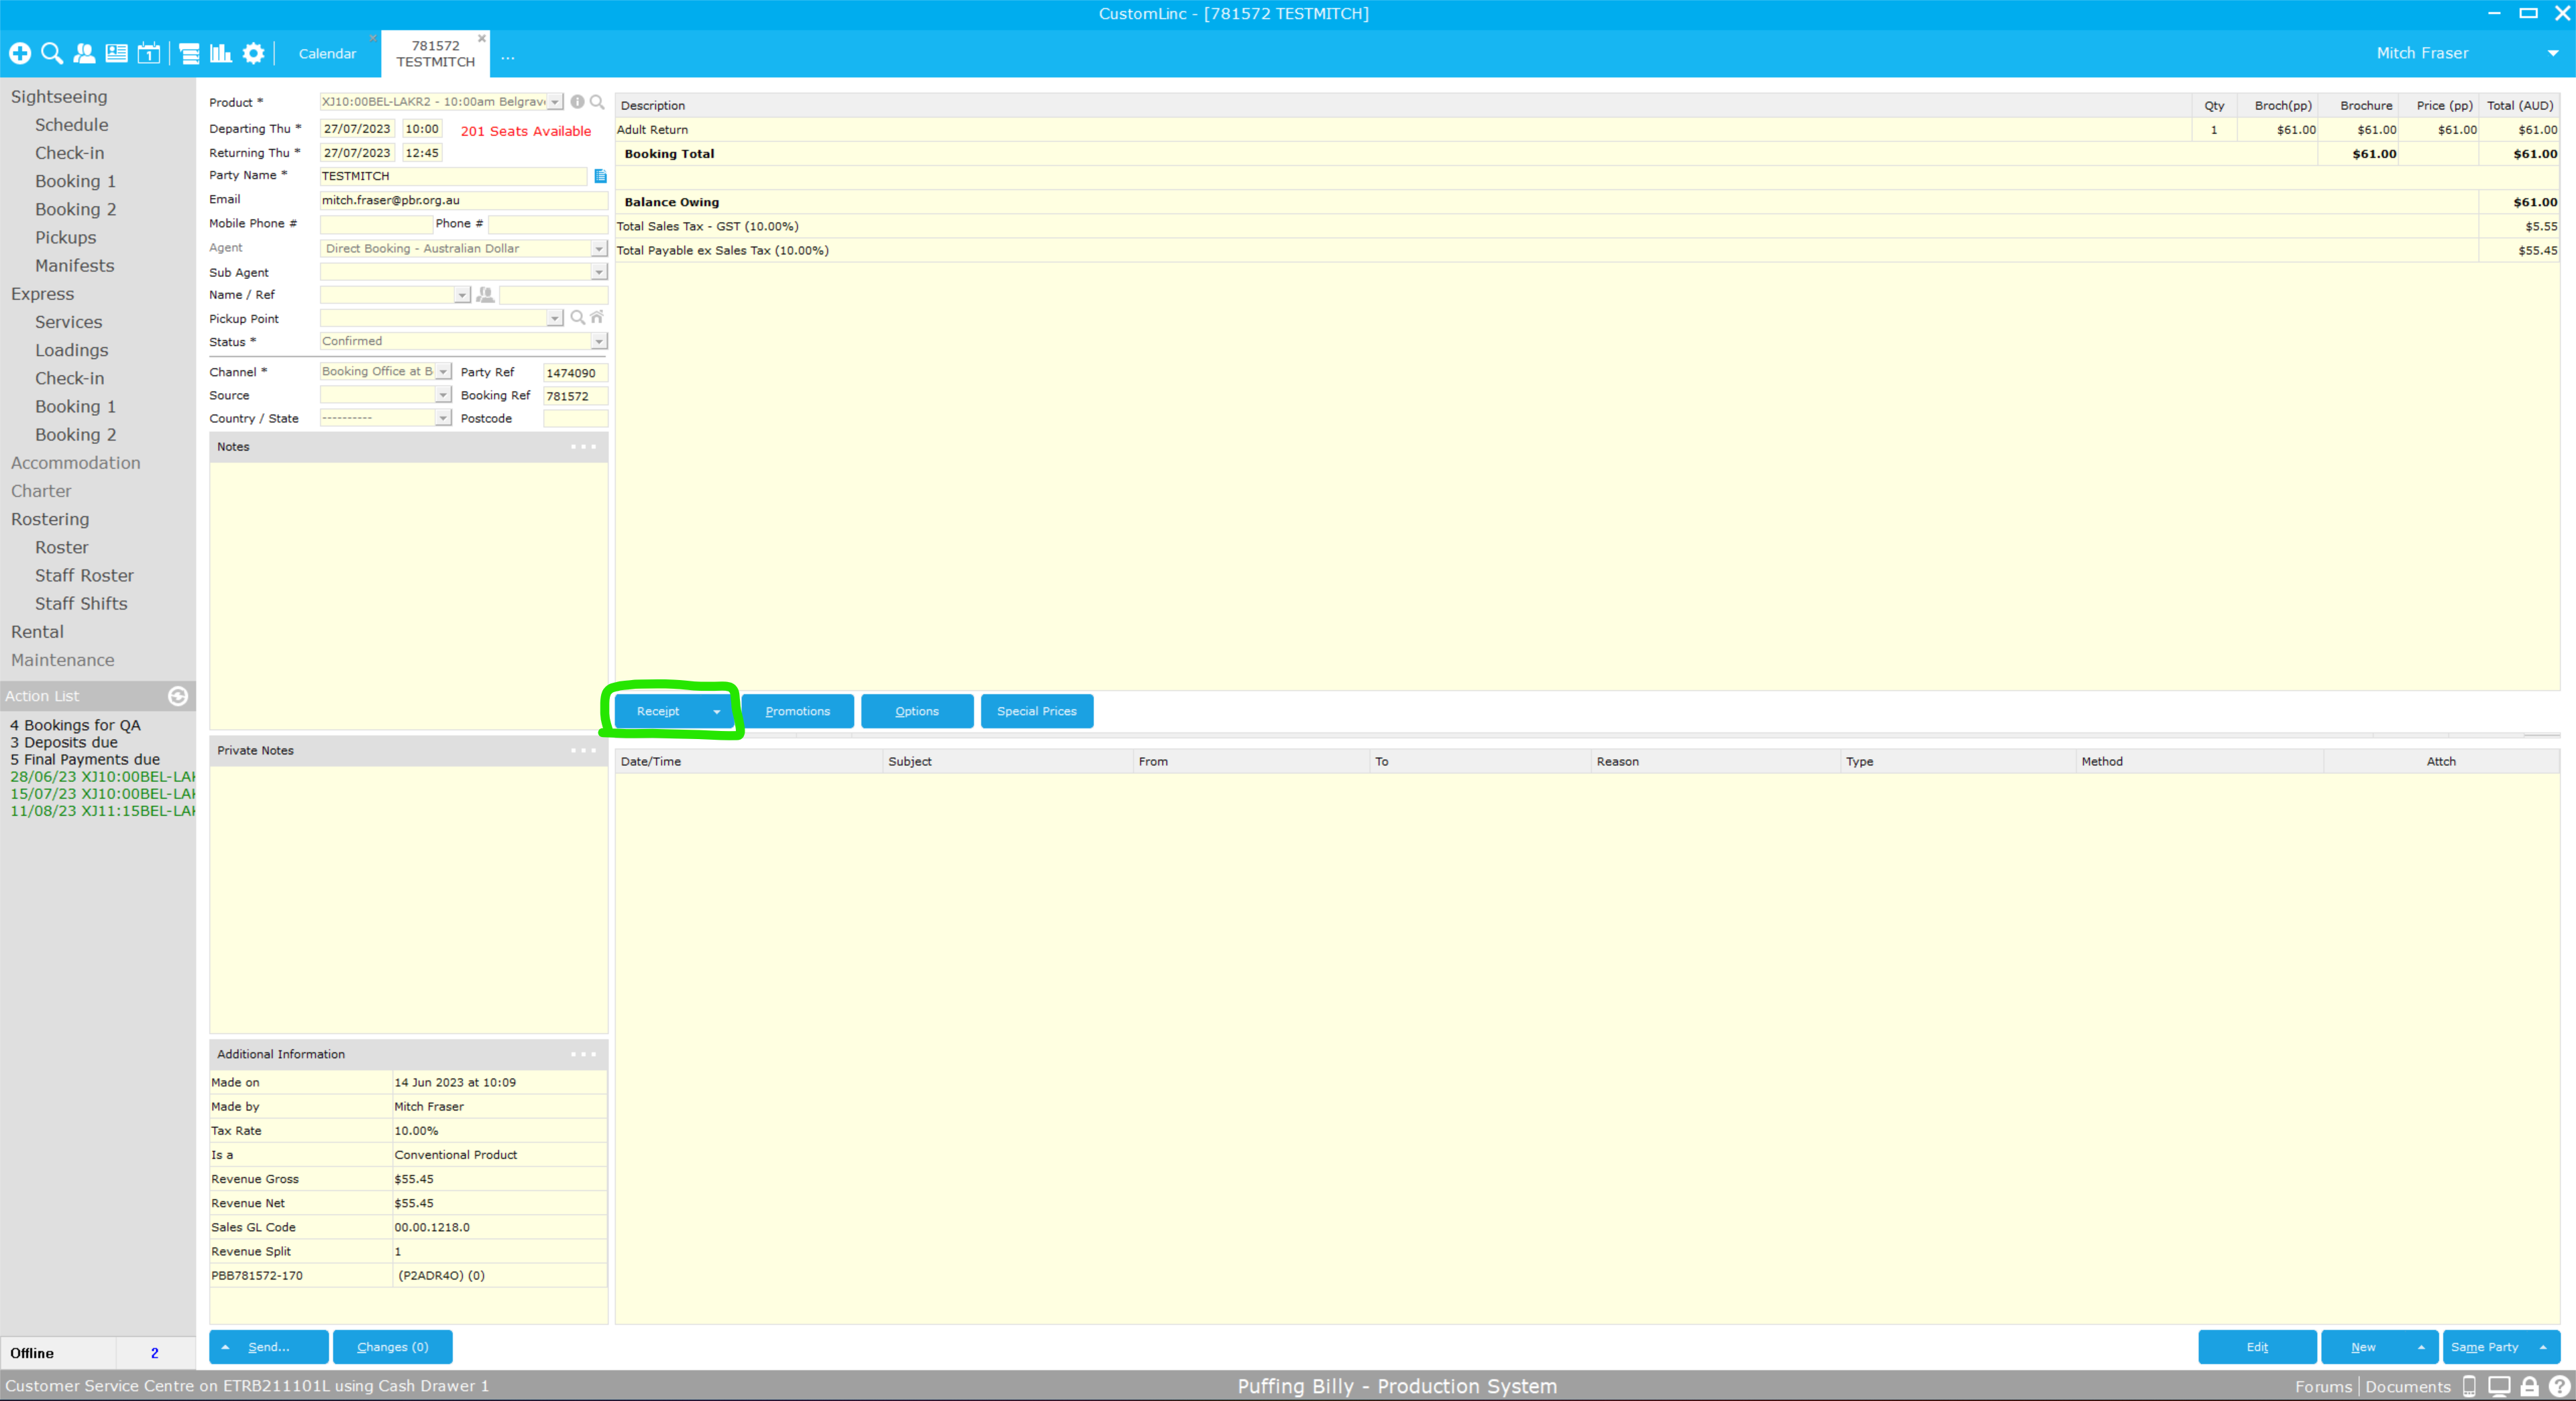Viewport: 2576px width, 1401px height.
Task: Close the Calendar tab
Action: [373, 39]
